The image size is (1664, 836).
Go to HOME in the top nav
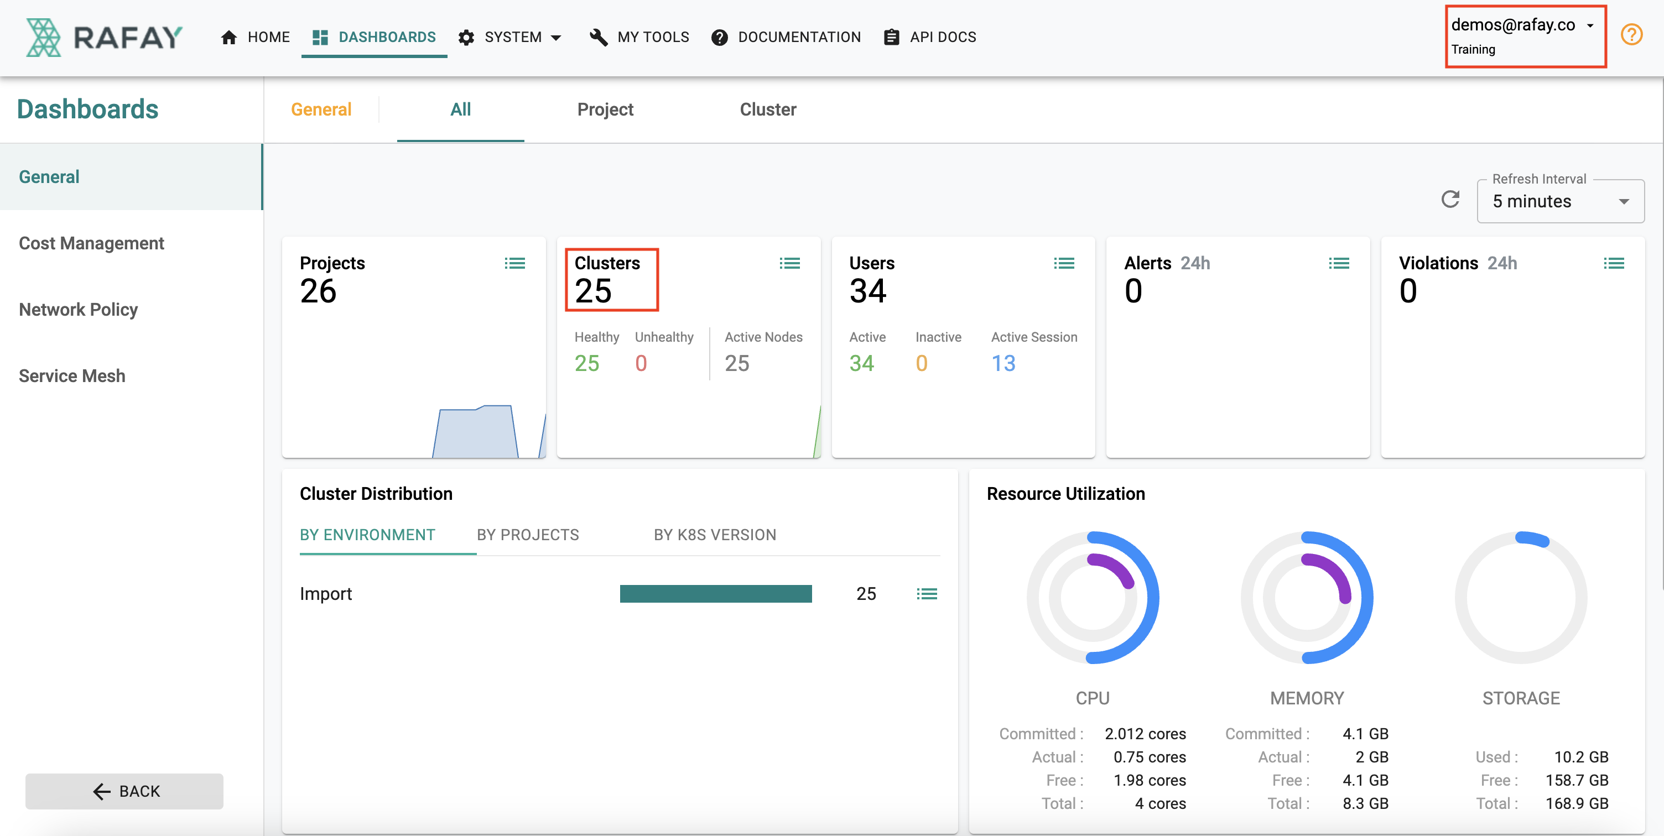255,38
